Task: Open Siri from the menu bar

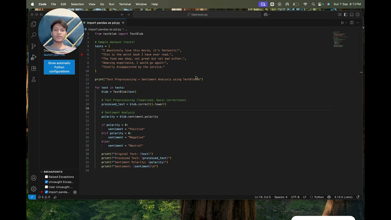Action: tap(328, 4)
